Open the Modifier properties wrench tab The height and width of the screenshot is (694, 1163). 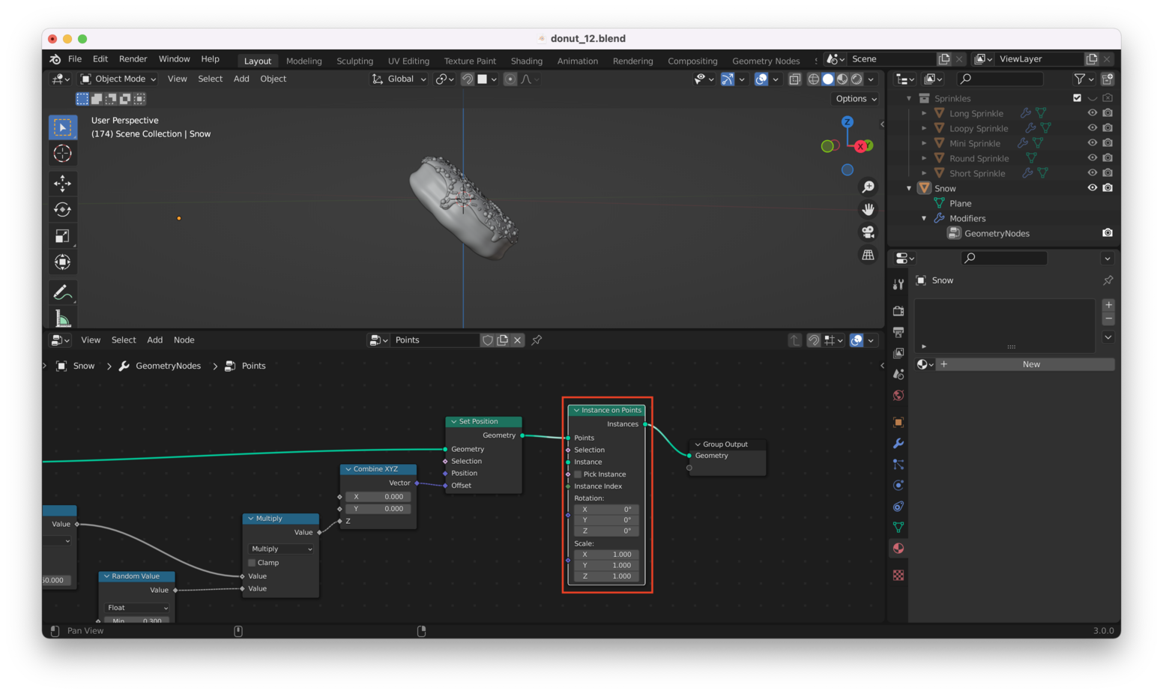pyautogui.click(x=898, y=444)
